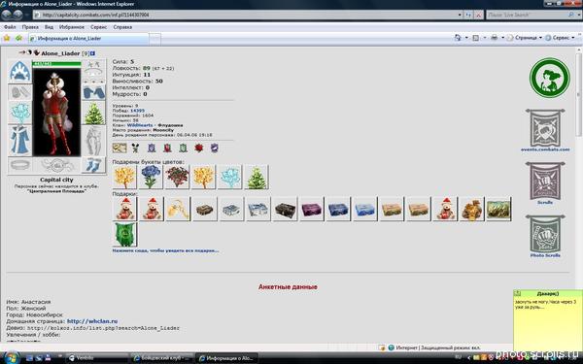The width and height of the screenshot is (583, 364).
Task: Click the link to see all gifts
Action: pyautogui.click(x=165, y=250)
